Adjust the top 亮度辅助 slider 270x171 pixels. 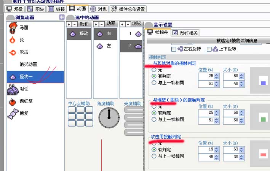pyautogui.click(x=133, y=110)
